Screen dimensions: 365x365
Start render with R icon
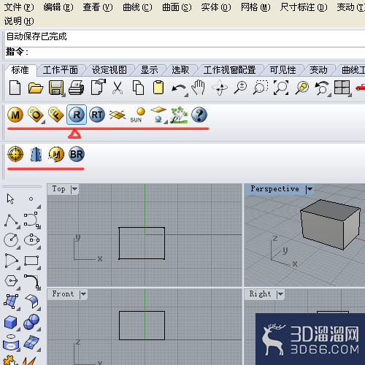pos(77,115)
